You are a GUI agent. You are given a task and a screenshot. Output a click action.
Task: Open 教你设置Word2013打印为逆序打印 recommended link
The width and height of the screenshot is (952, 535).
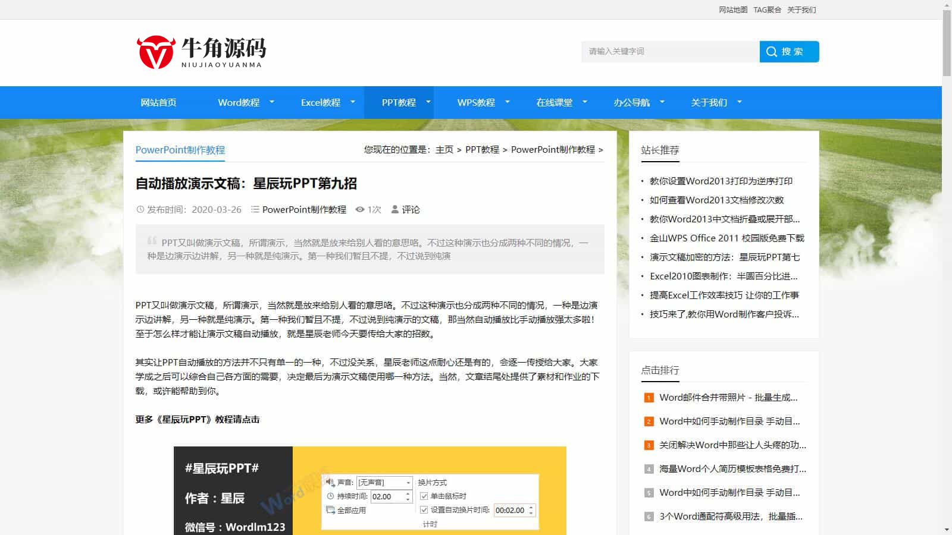coord(721,181)
